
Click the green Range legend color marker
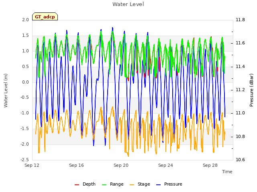104,185
